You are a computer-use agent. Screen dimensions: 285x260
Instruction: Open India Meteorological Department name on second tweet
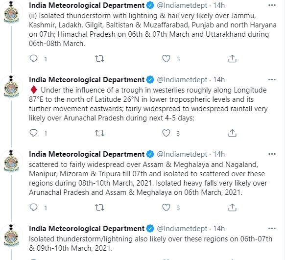point(87,80)
